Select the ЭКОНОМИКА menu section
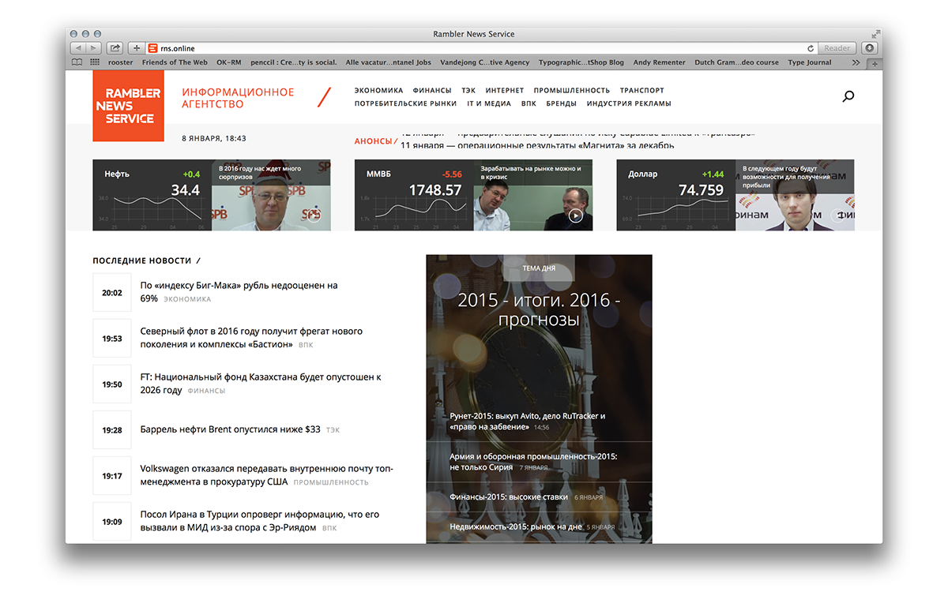 [379, 91]
